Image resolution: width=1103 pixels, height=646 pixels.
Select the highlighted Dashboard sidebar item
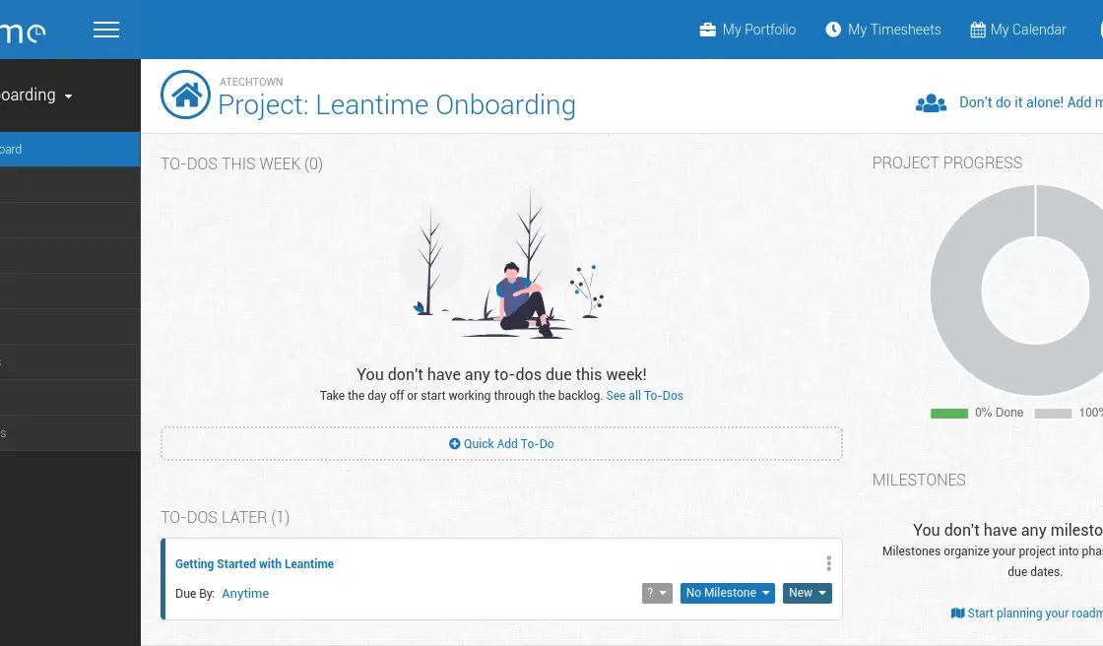click(x=59, y=150)
